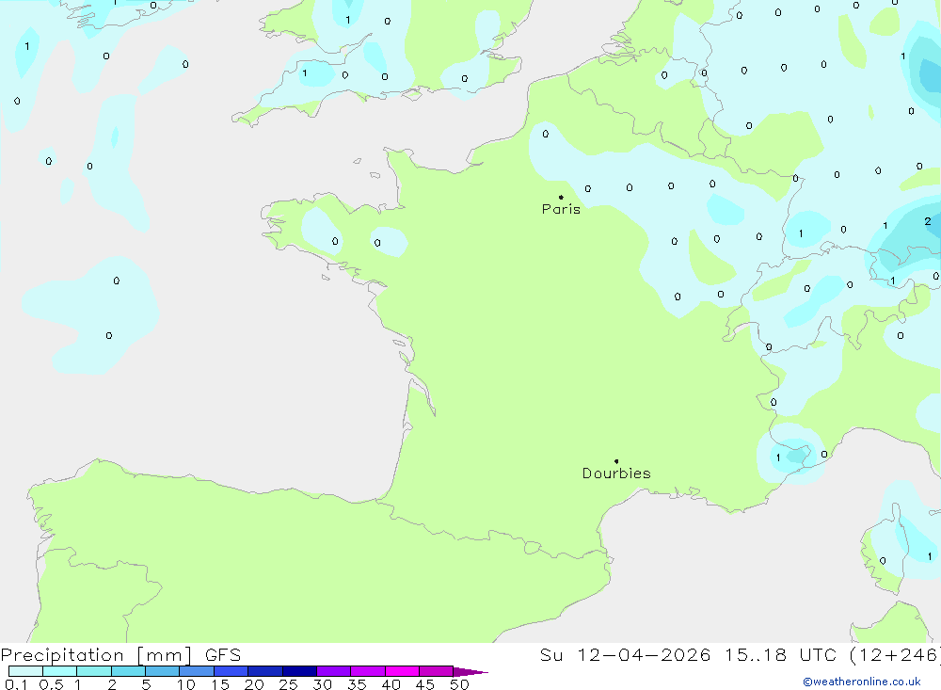Pick the 0.5–1 mm legend swatch
The image size is (941, 690).
tap(60, 671)
